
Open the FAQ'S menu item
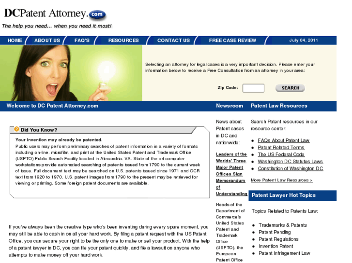pos(82,41)
